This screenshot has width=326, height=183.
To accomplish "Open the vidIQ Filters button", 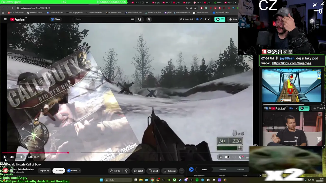I will (x=56, y=19).
